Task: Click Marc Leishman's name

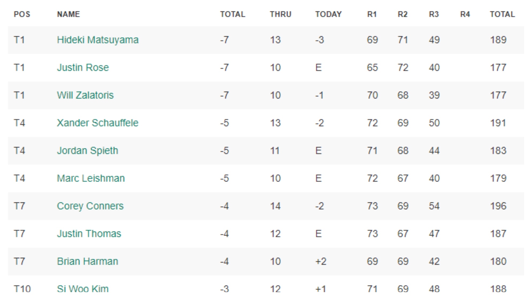Action: [x=91, y=178]
